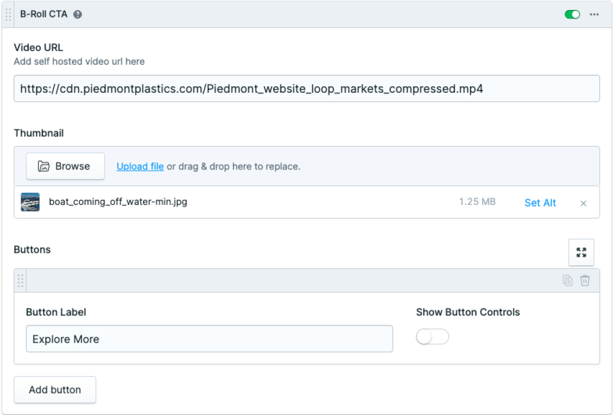613x415 pixels.
Task: Click the Upload file link
Action: coord(140,166)
